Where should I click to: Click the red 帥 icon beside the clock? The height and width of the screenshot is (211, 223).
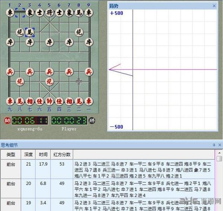7,121
